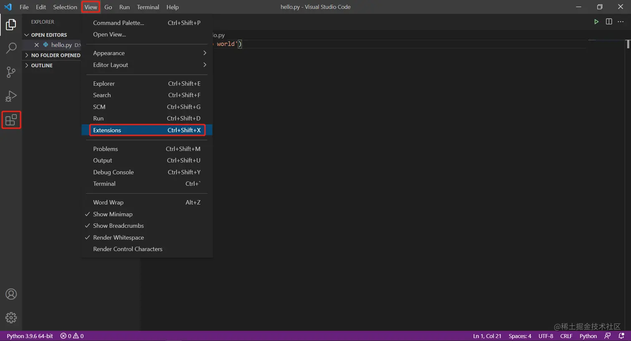Change Python language mode
The height and width of the screenshot is (341, 631).
(588, 336)
